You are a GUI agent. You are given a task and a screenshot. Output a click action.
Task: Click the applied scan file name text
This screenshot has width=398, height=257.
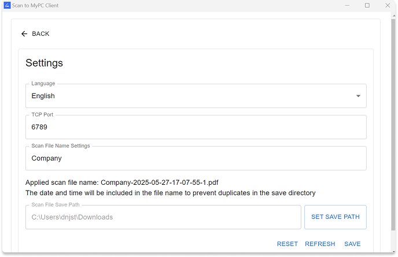[x=122, y=182]
